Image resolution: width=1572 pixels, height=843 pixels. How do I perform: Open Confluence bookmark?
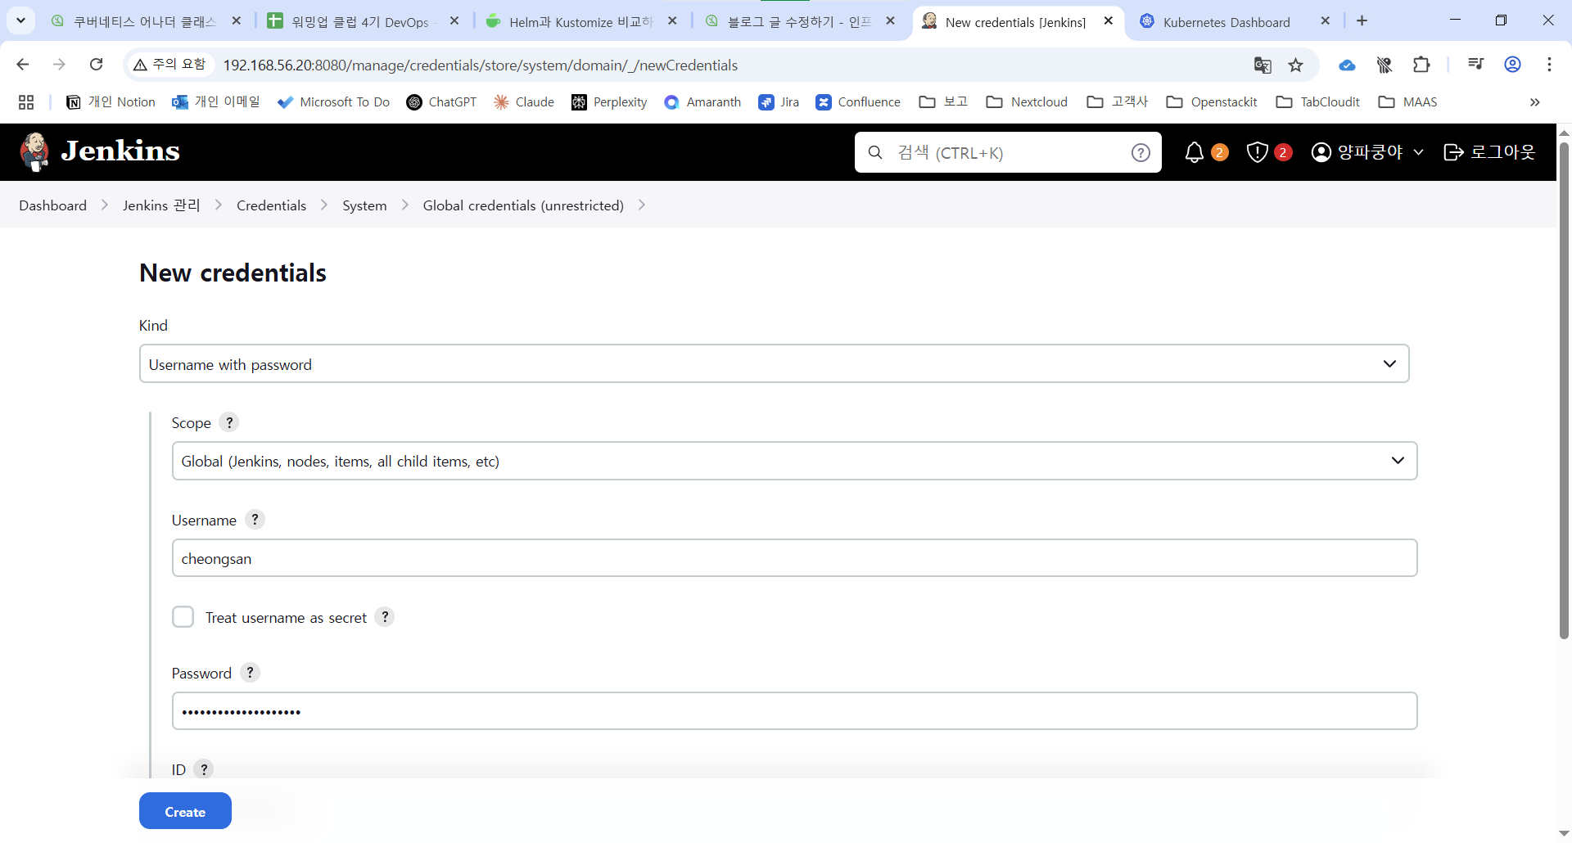pos(858,102)
